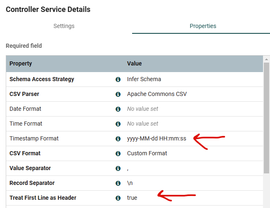Click info icon next to Value Separator
The height and width of the screenshot is (208, 270).
coord(118,168)
